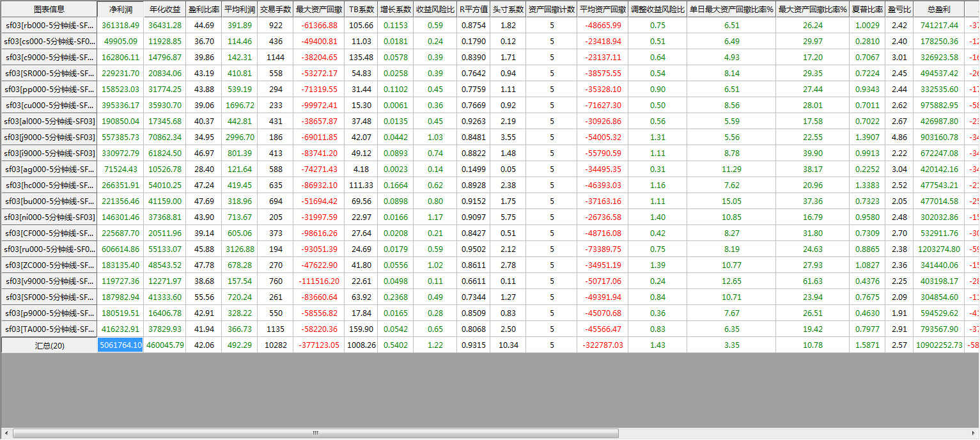This screenshot has width=980, height=440.
Task: Select the sf03[hc000-5分钟线 row header
Action: 49,185
